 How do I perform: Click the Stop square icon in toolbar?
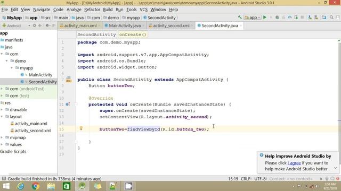click(x=302, y=18)
